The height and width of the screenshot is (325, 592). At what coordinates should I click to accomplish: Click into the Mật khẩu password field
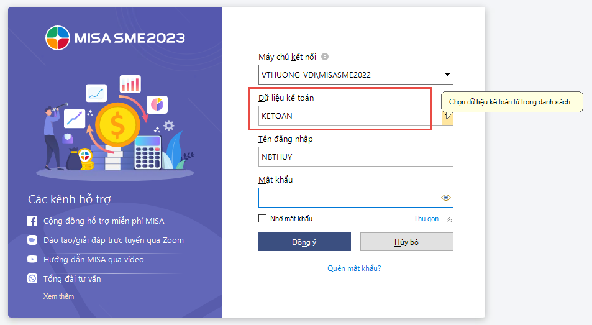[348, 198]
